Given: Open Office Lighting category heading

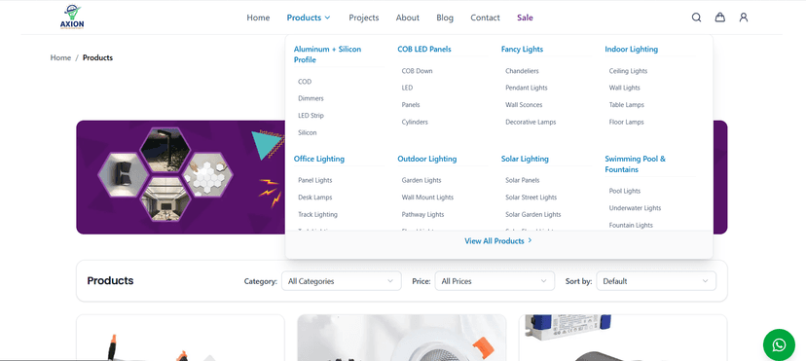Looking at the screenshot, I should (318, 159).
